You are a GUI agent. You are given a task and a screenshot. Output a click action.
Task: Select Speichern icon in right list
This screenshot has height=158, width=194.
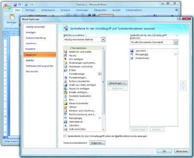[x=132, y=51]
